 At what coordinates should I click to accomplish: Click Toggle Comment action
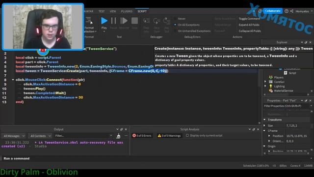tap(250, 19)
